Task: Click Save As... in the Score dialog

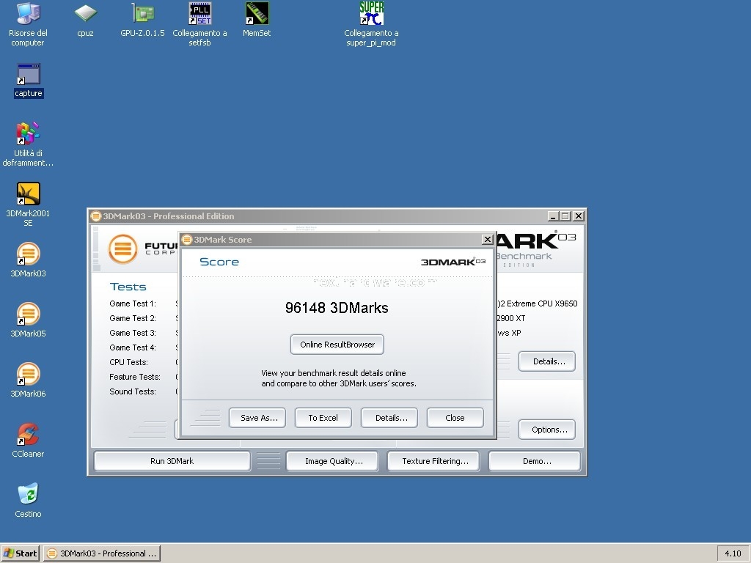Action: [x=257, y=418]
